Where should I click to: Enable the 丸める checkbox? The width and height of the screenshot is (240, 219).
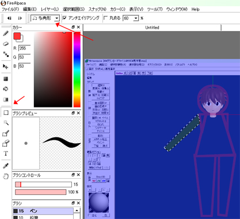pos(105,18)
